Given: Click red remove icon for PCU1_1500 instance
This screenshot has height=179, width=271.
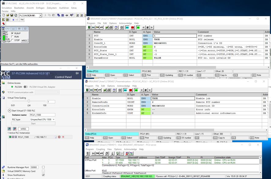Looking at the screenshot, I should click(63, 137).
